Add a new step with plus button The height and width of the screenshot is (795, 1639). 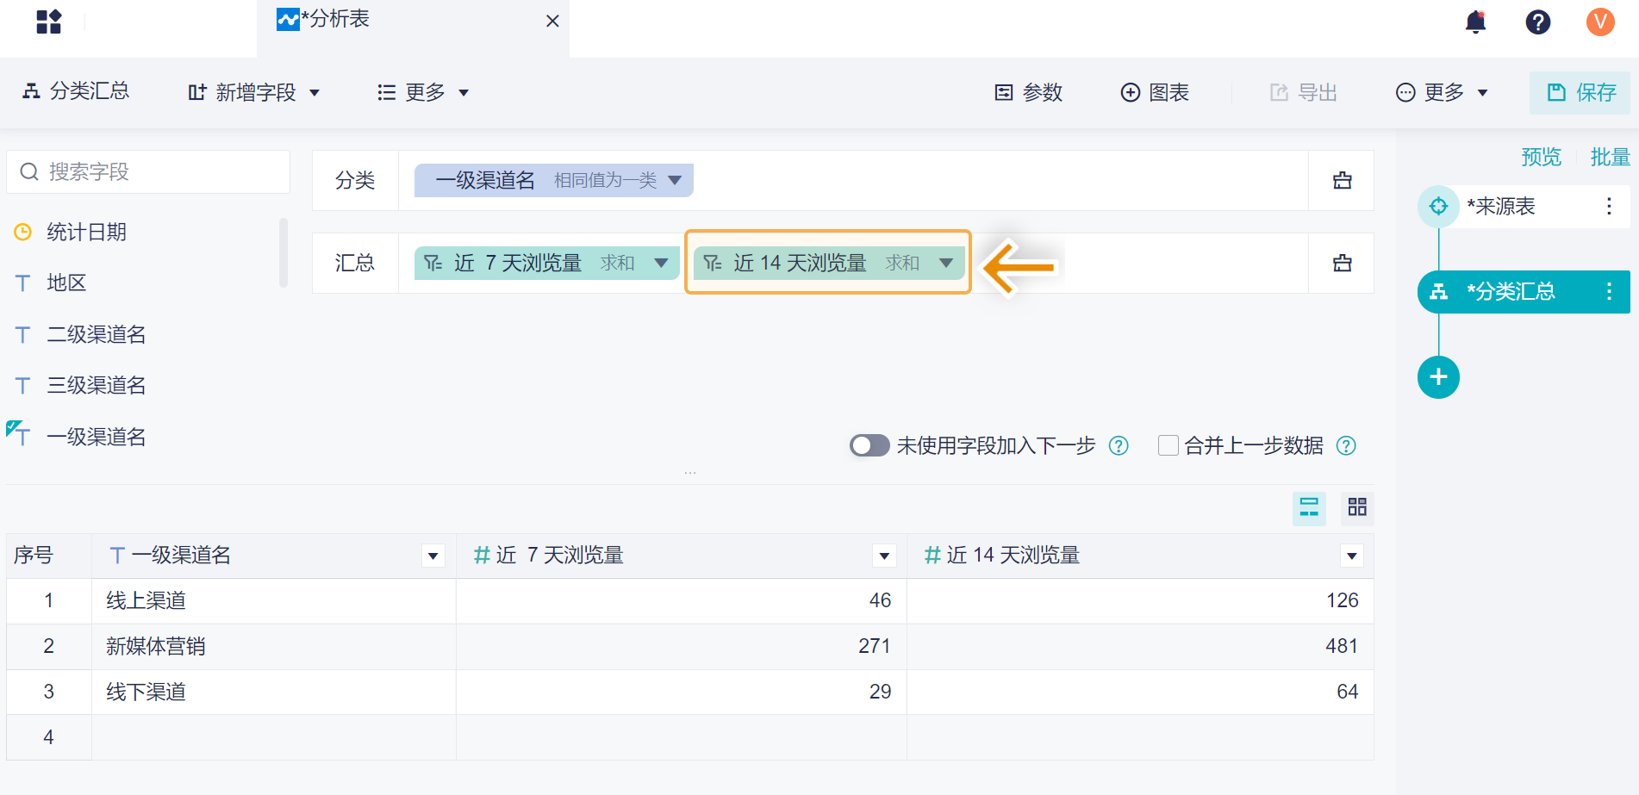point(1438,377)
